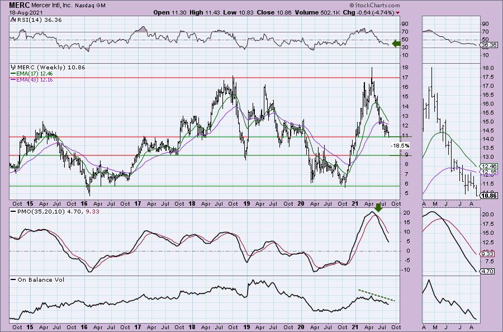Click the red down-triangle change indicator

pyautogui.click(x=398, y=13)
